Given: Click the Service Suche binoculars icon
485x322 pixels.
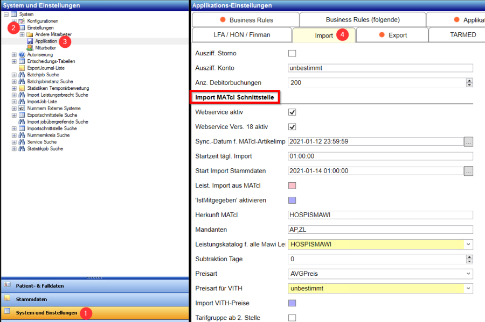Looking at the screenshot, I should [22, 142].
